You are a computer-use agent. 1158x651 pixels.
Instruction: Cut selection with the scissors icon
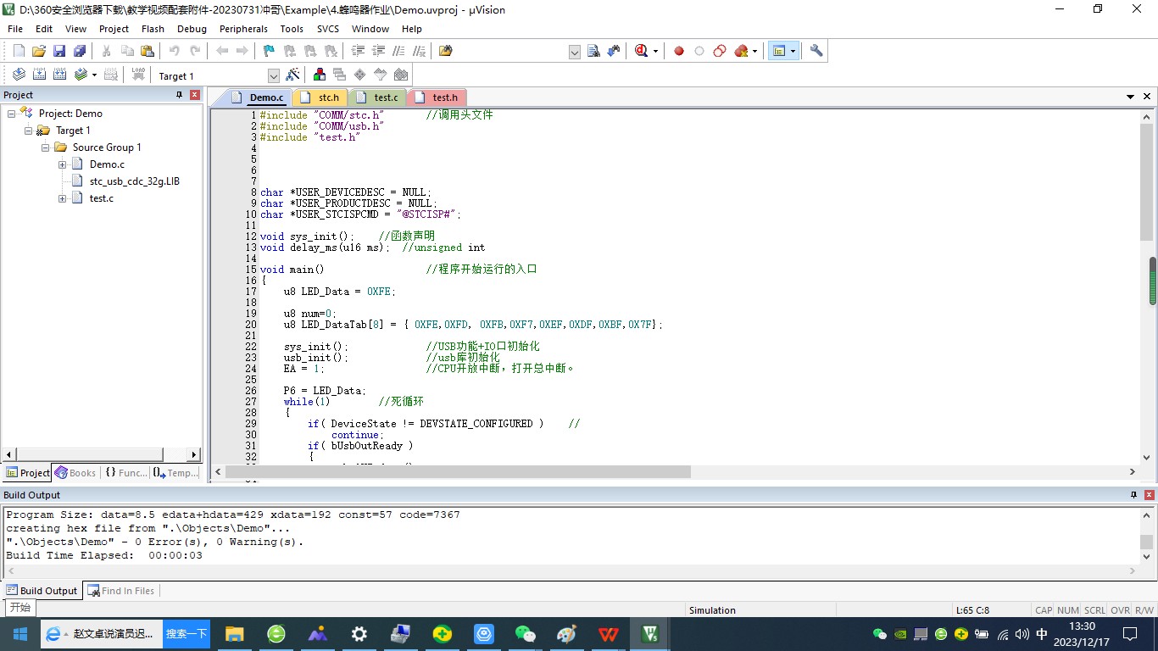point(107,51)
